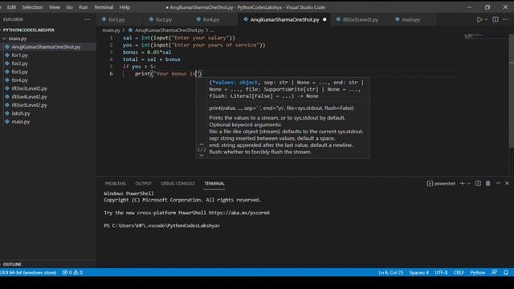The height and width of the screenshot is (289, 514).
Task: Open the Go menu
Action: (x=69, y=7)
